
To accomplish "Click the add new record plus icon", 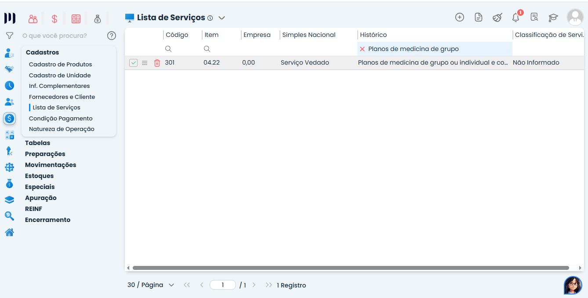I will pyautogui.click(x=459, y=18).
